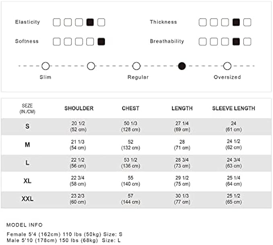Click the Male model size line
The image size is (273, 245).
pyautogui.click(x=64, y=240)
